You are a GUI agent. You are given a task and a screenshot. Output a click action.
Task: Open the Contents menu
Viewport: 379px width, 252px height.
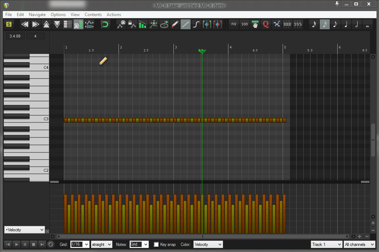93,15
